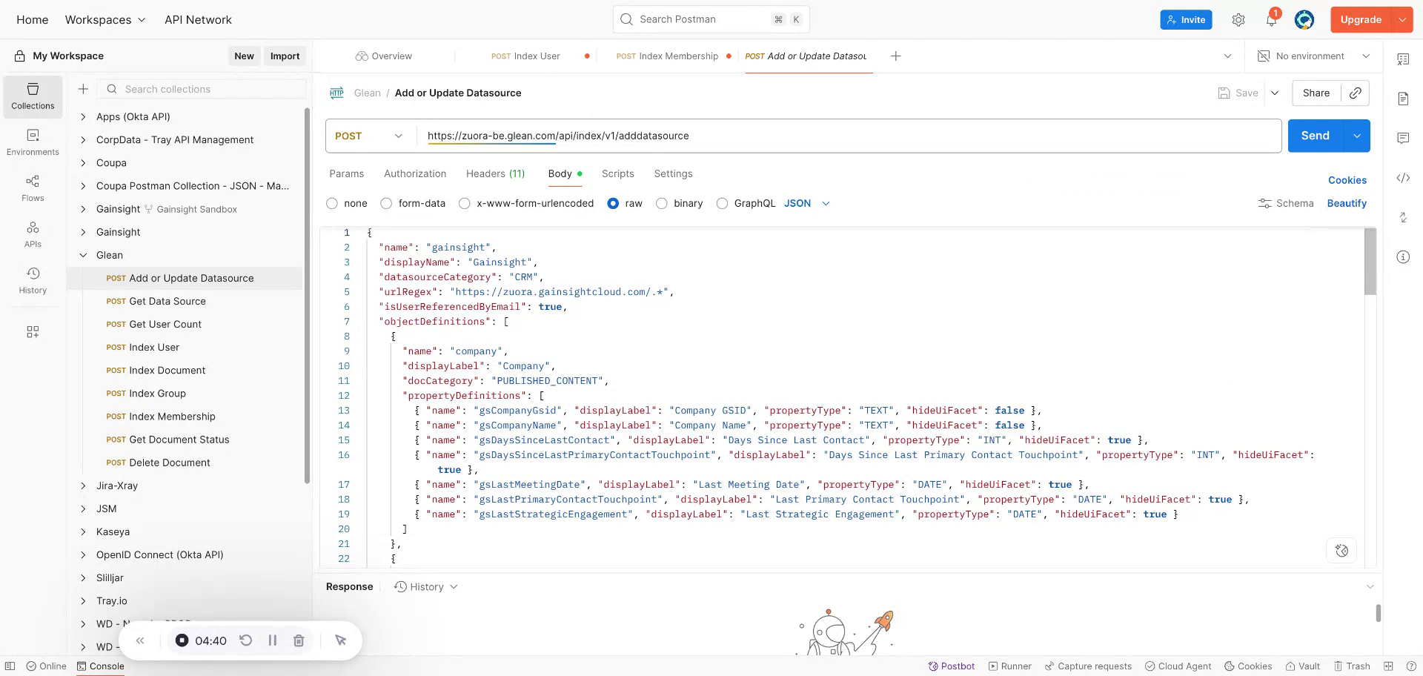Open the Console from the status bar
Viewport: 1423px width, 676px height.
[101, 666]
